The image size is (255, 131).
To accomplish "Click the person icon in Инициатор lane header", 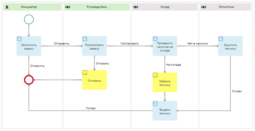I will 7,7.
